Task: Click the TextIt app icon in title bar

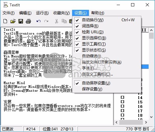Action: pyautogui.click(x=6, y=5)
